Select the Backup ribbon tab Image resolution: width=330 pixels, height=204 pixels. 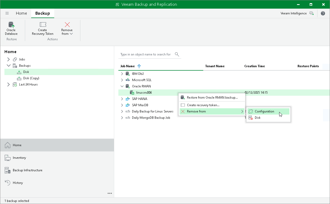[x=42, y=13]
